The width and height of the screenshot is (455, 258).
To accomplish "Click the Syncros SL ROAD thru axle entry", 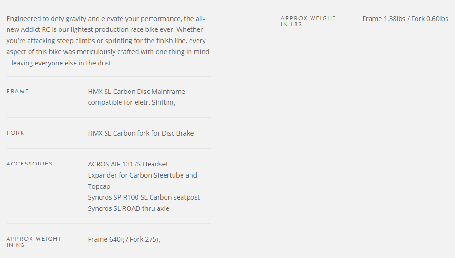I will pos(129,208).
